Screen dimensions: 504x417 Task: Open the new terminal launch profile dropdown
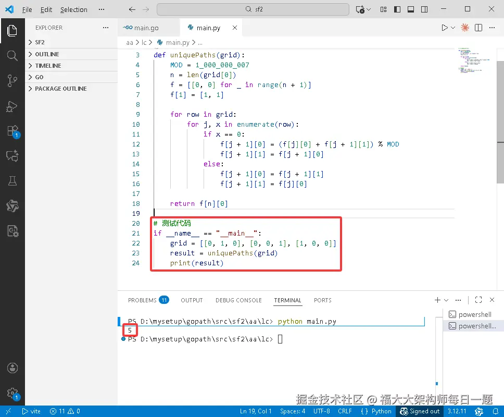coord(446,300)
